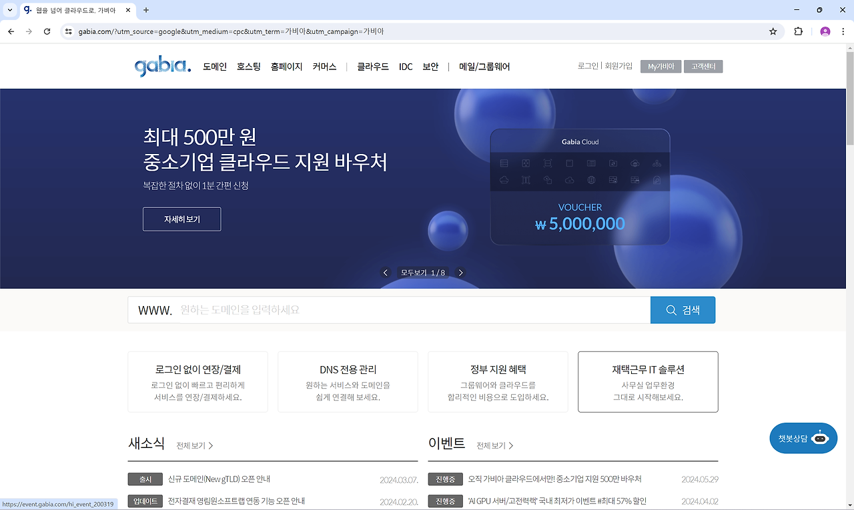This screenshot has height=510, width=854.
Task: Open the 정부 지원 혜택 card
Action: coord(498,382)
